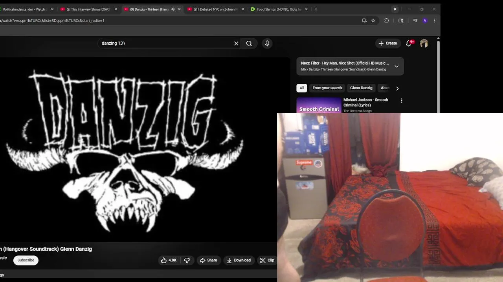503x282 pixels.
Task: Subscribe to the channel
Action: 26,260
